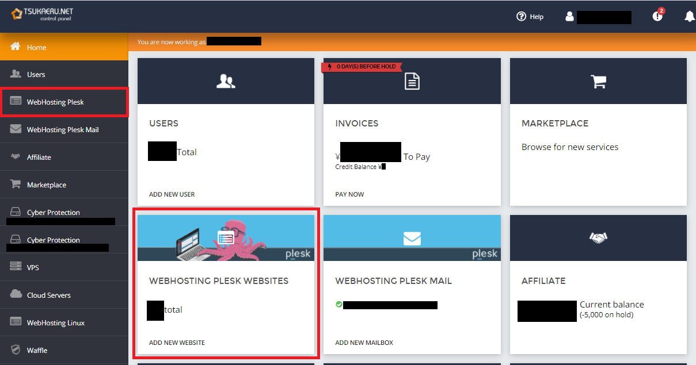Click the user profile icon in the top bar
Image resolution: width=696 pixels, height=365 pixels.
569,17
